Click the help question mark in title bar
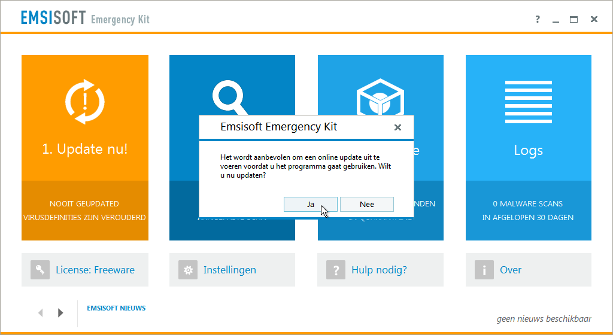Image resolution: width=613 pixels, height=335 pixels. (x=538, y=19)
